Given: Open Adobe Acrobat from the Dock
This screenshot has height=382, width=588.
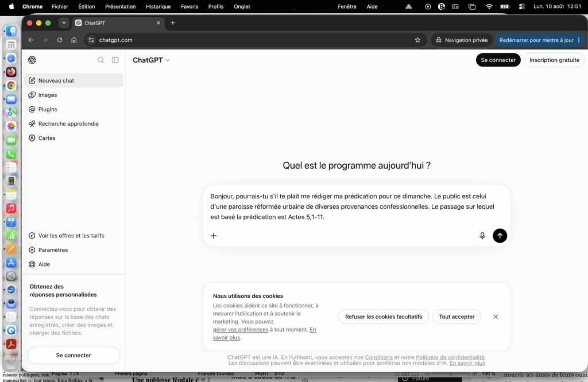Looking at the screenshot, I should [x=11, y=344].
